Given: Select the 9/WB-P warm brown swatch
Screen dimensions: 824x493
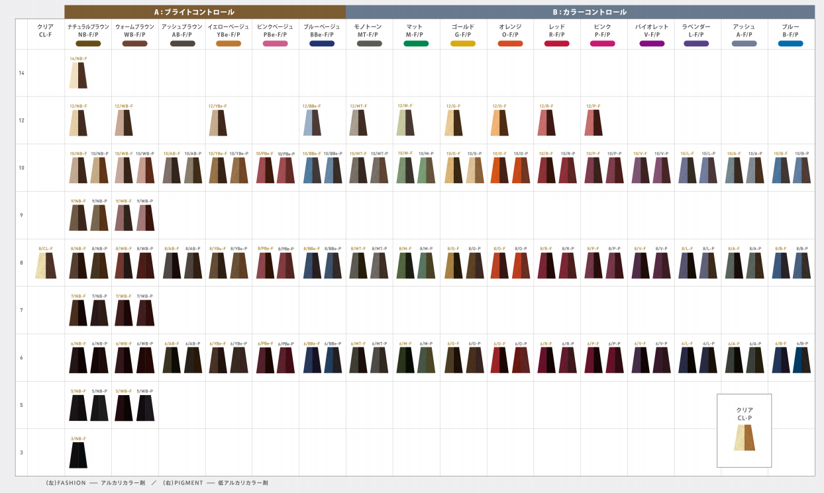Looking at the screenshot, I should click(x=145, y=218).
